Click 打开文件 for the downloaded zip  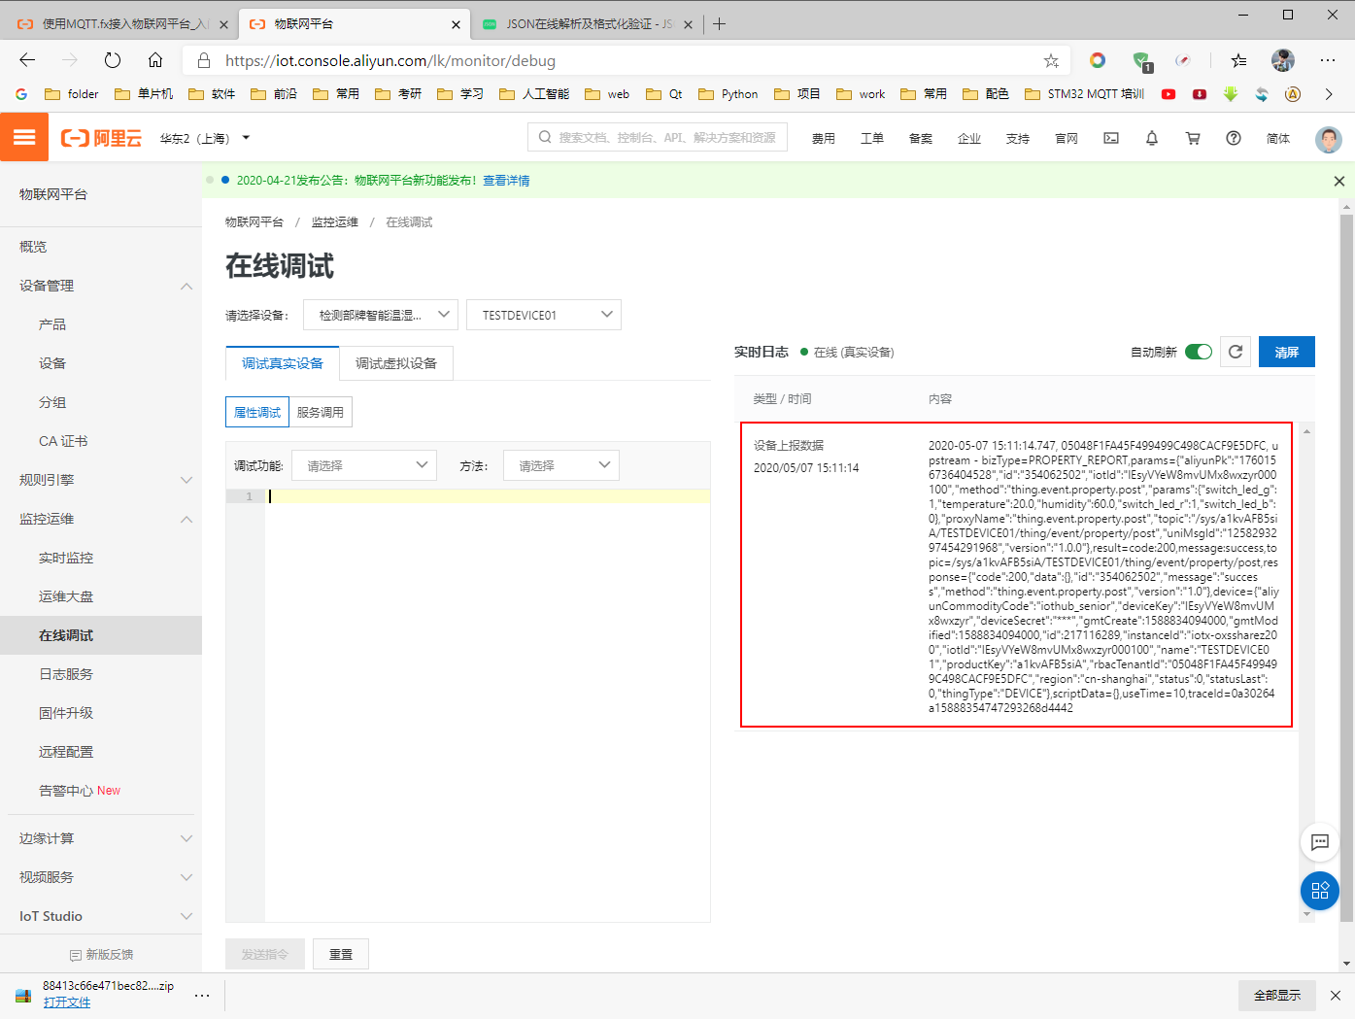click(67, 1002)
